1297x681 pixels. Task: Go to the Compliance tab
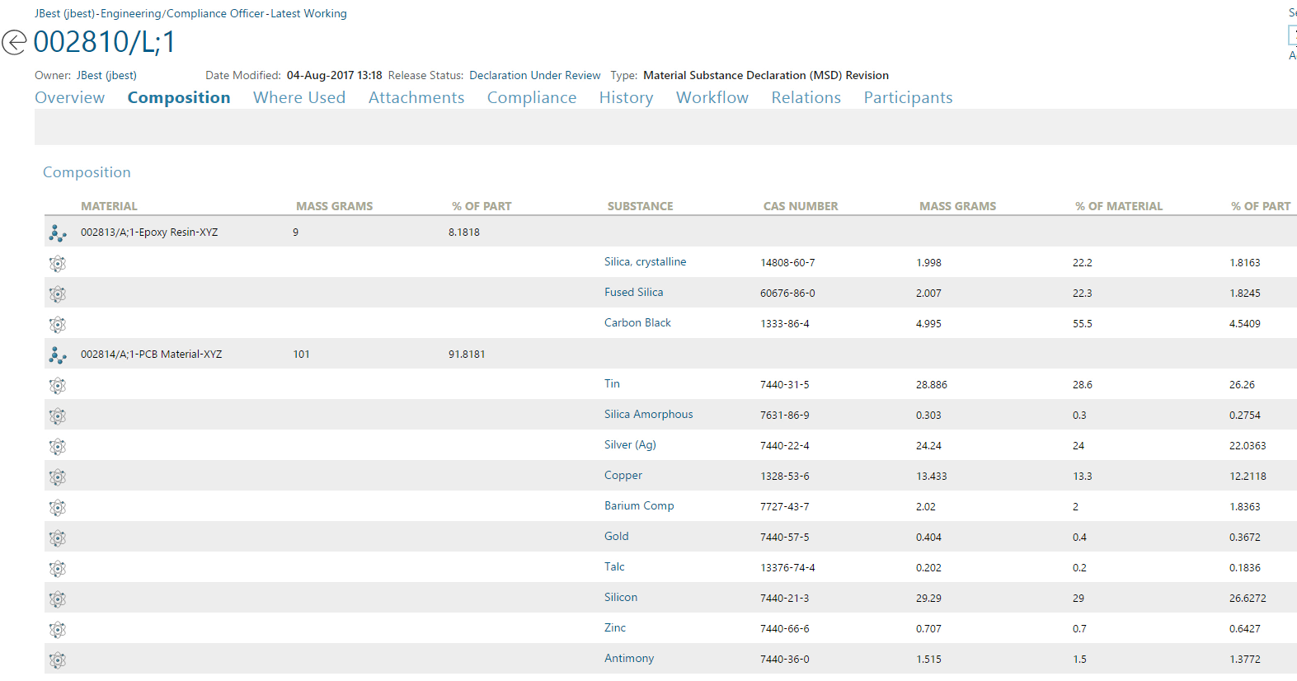coord(532,98)
